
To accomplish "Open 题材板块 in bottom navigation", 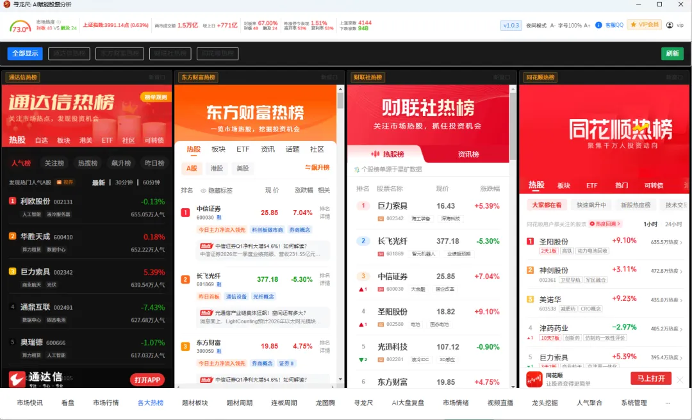I will tap(195, 403).
